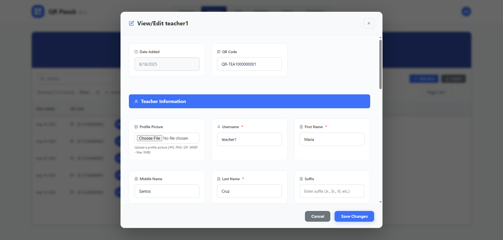
Task: Click inside the Username field showing teacher1
Action: point(249,139)
